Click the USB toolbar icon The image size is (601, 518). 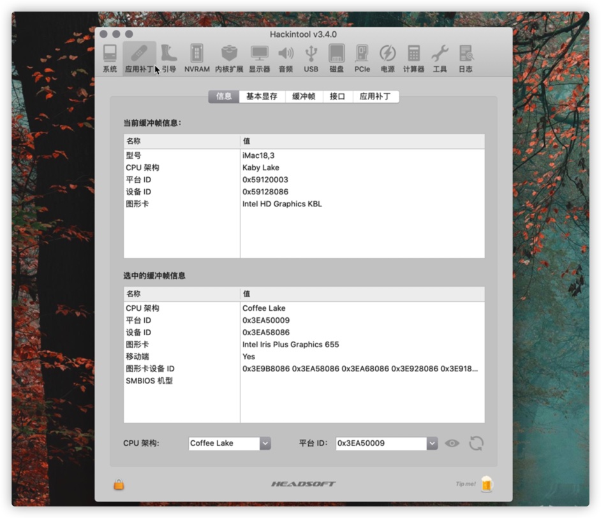(311, 57)
